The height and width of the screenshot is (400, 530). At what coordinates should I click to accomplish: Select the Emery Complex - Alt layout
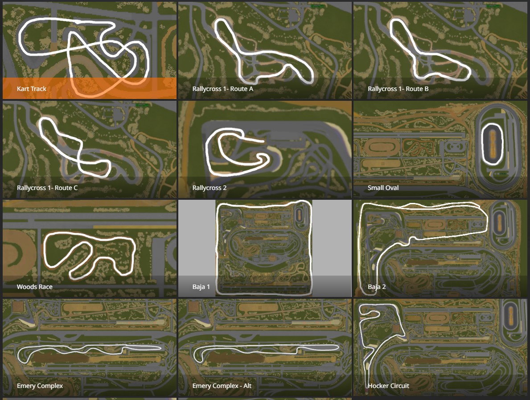coord(265,347)
